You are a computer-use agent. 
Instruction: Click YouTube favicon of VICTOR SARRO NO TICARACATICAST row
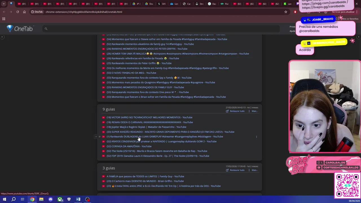coord(104,118)
